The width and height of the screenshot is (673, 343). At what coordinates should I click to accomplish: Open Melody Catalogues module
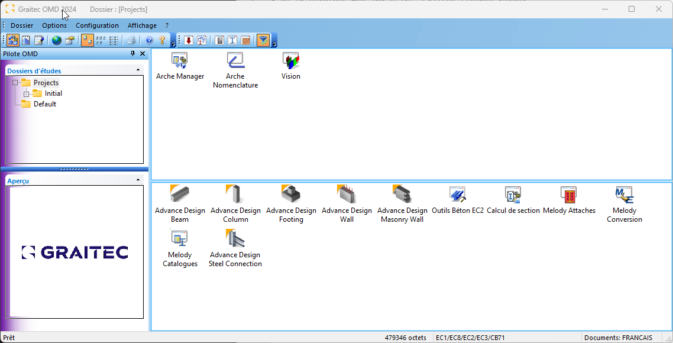pyautogui.click(x=180, y=248)
